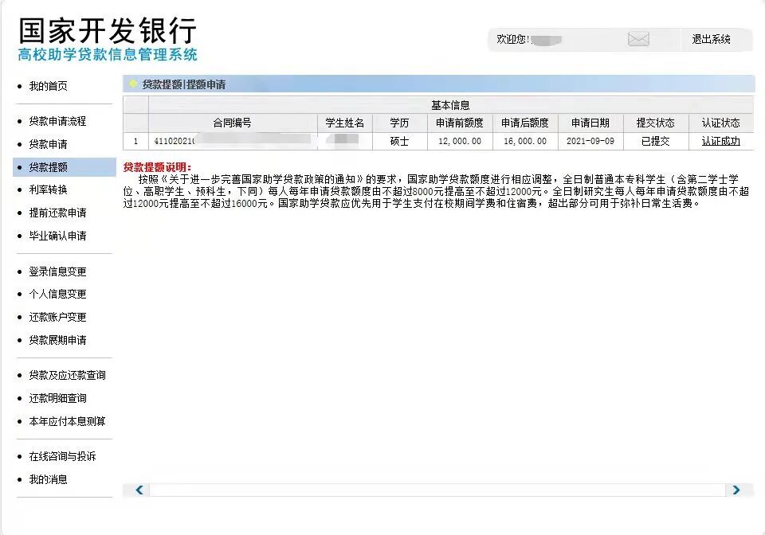Click the 认证成功 status link

720,141
